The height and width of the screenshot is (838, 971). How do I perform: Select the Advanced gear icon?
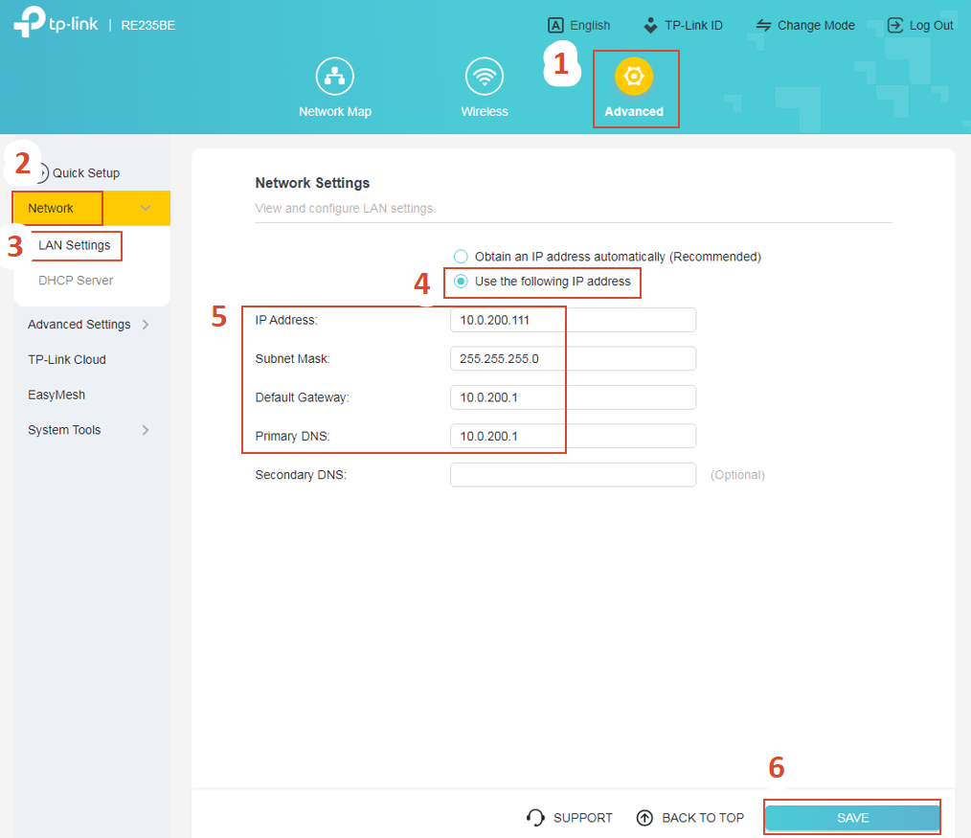click(x=634, y=77)
